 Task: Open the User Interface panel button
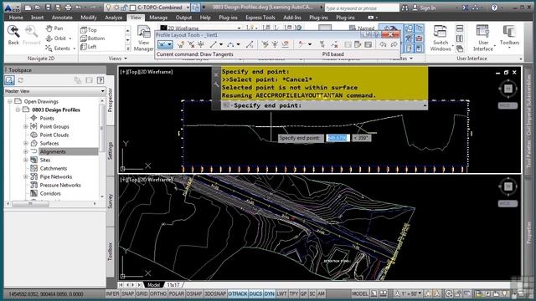483,38
